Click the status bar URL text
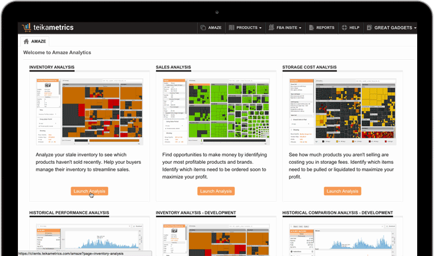 point(71,254)
